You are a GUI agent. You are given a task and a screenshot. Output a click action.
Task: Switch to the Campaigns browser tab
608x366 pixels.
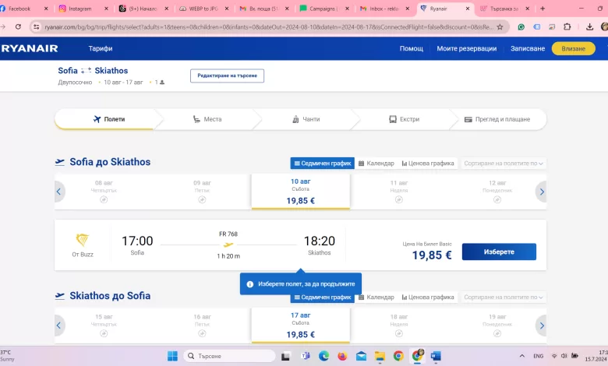point(324,9)
